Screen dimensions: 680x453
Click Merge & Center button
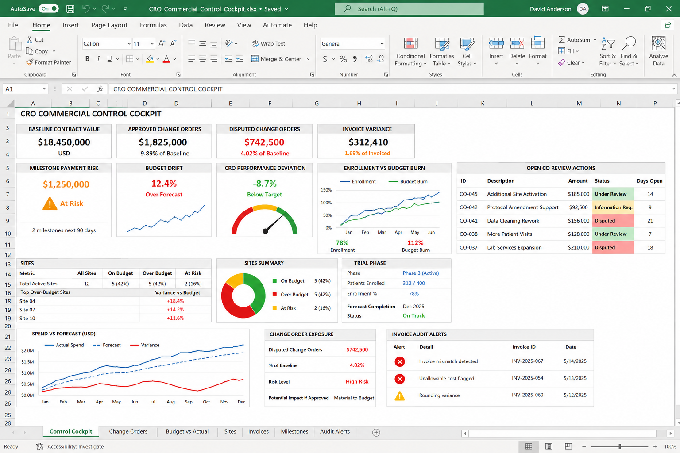point(276,59)
